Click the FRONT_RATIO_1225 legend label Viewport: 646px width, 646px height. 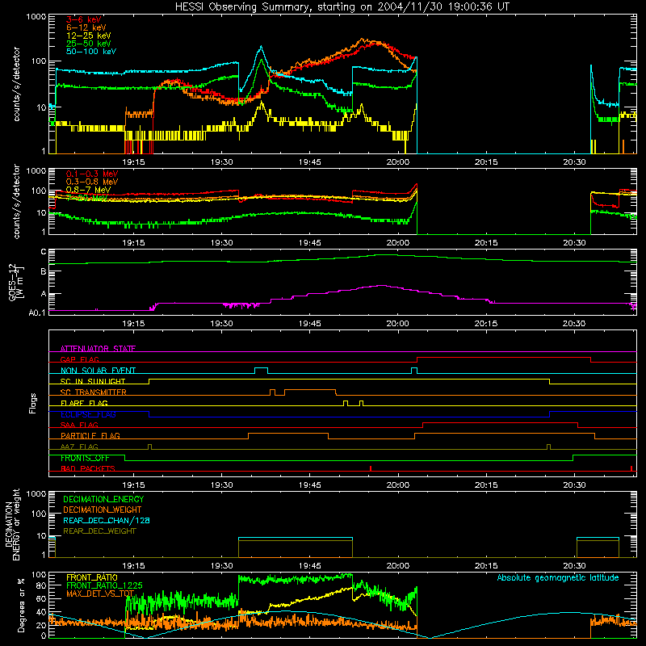pos(104,585)
